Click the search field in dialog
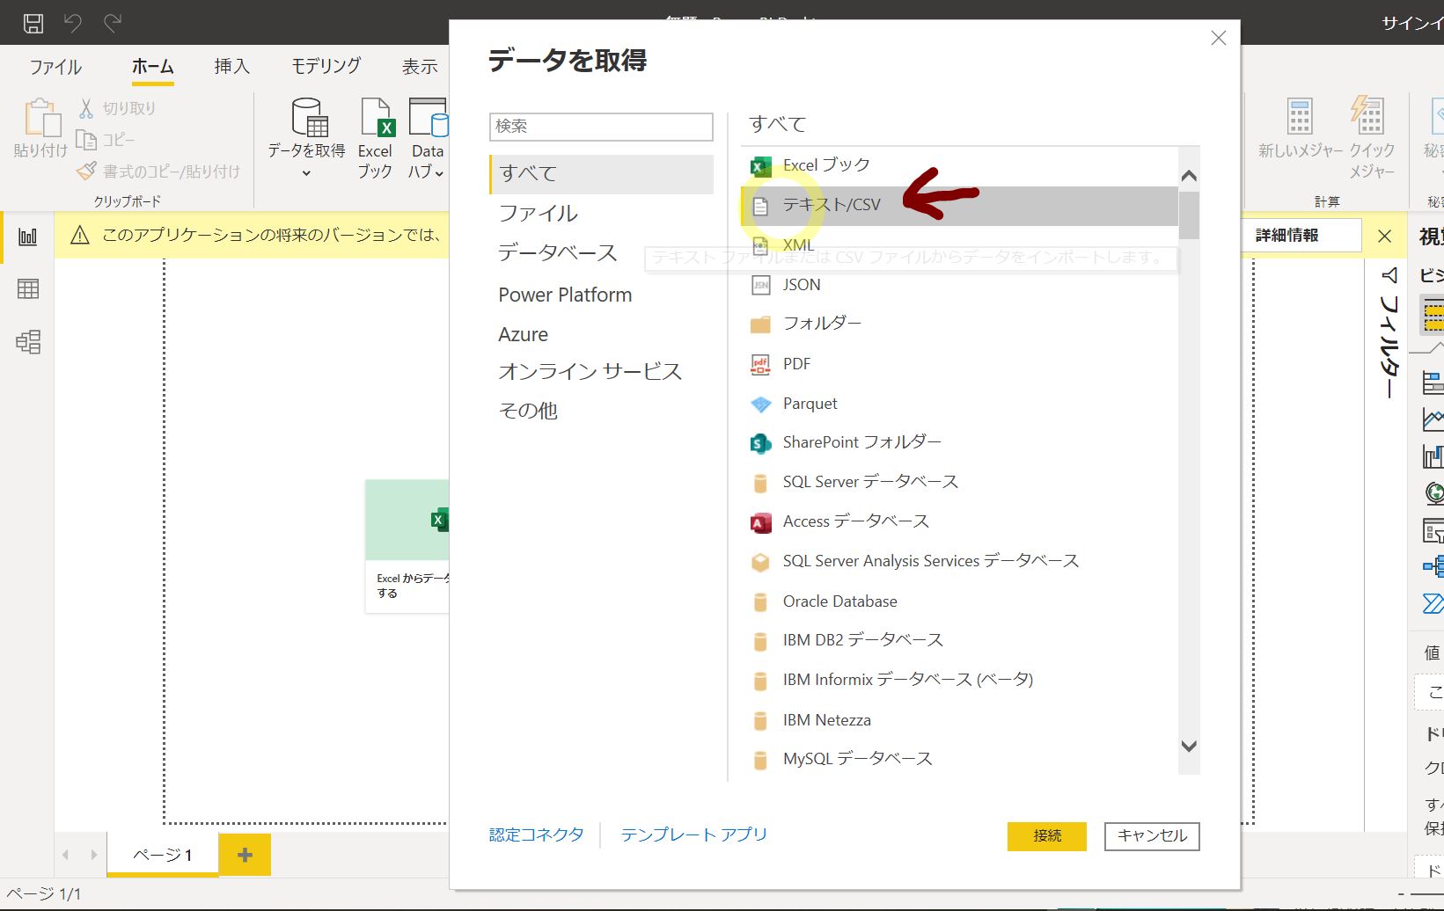 601,127
